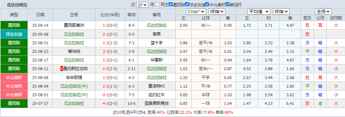Click the 角球 column header
345x117 pixels.
131,15
